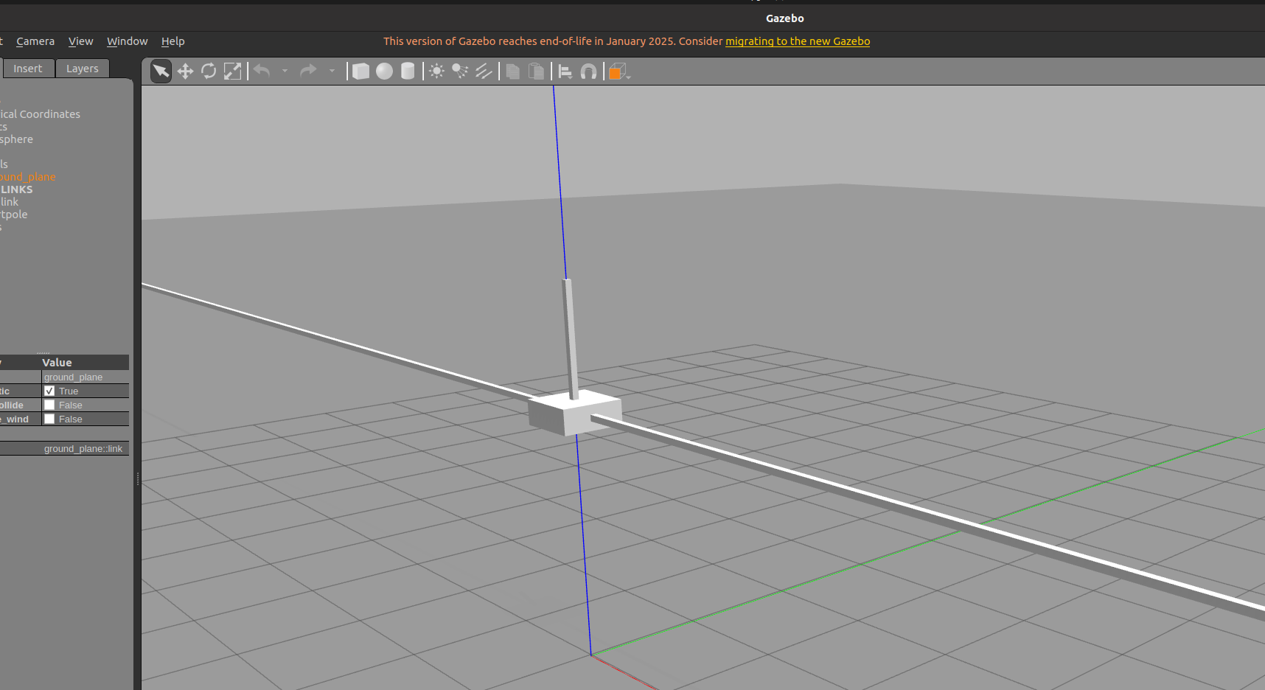Select Spherical Coordinates in the world tree

point(40,114)
